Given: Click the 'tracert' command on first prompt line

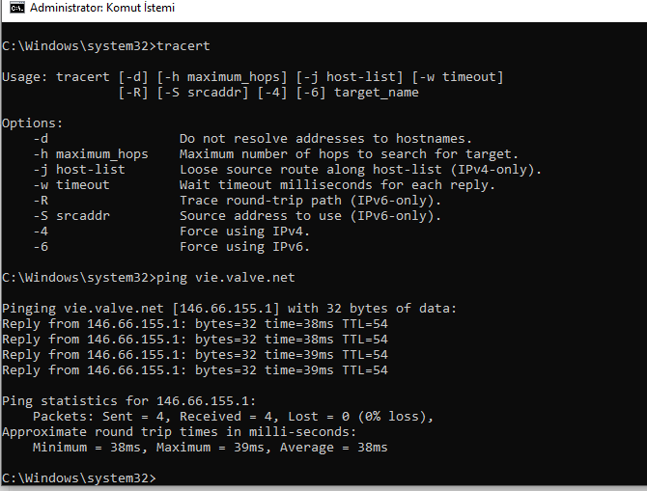Looking at the screenshot, I should (x=183, y=45).
